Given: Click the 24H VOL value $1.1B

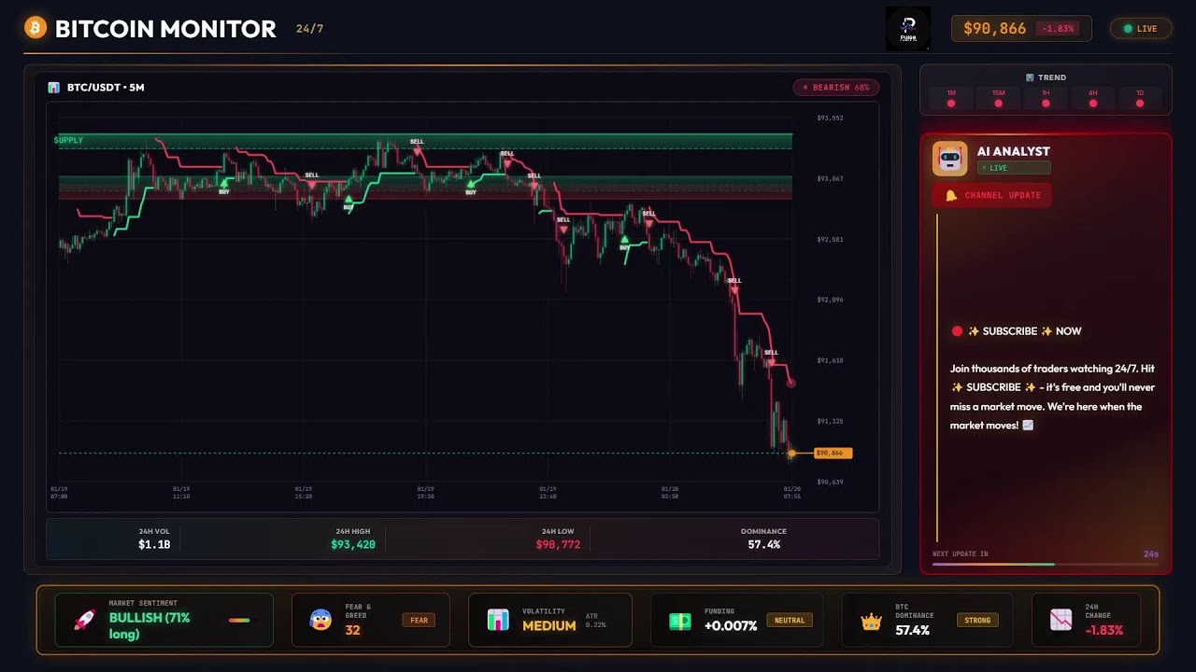Looking at the screenshot, I should pyautogui.click(x=154, y=544).
